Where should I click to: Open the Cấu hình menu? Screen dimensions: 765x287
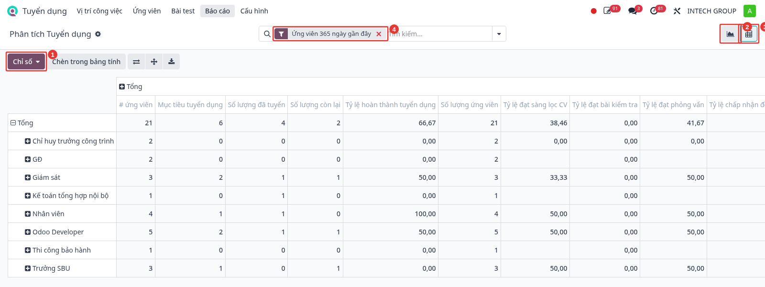tap(254, 11)
